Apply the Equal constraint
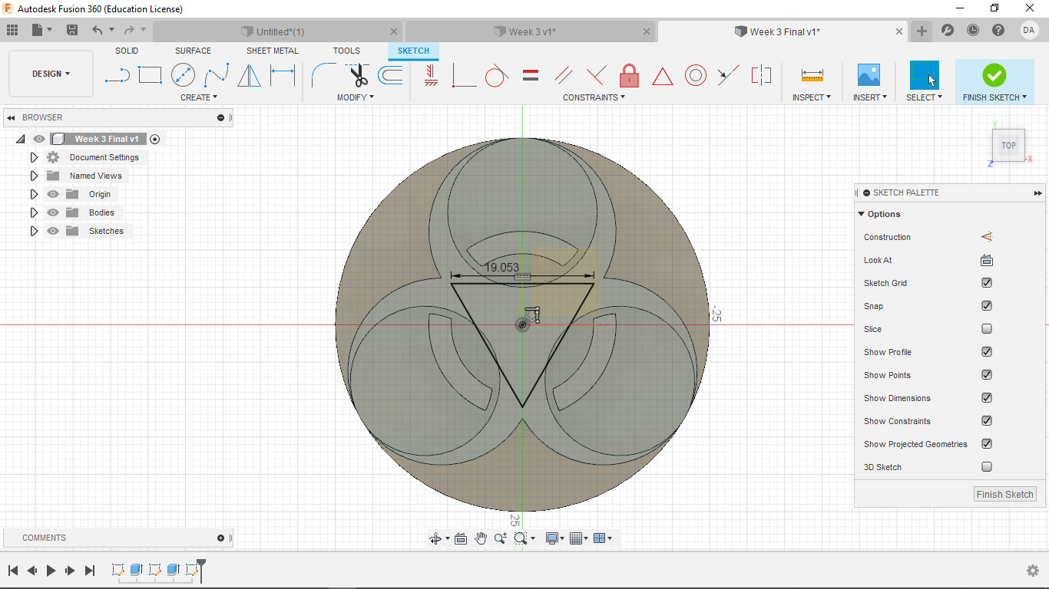 [x=530, y=75]
